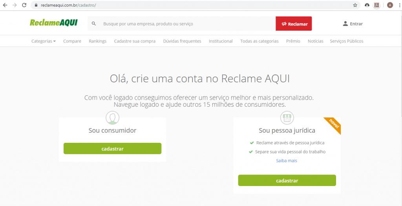
Task: Click 'Reclame através de pessoa jurídica' text
Action: [x=291, y=143]
